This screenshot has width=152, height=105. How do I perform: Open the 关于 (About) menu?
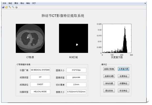point(34,3)
